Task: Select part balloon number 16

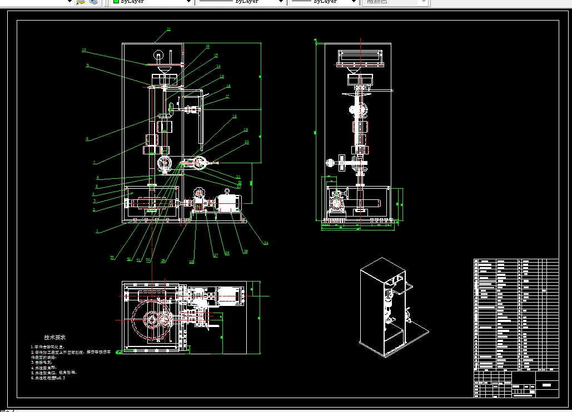Action: [228, 86]
